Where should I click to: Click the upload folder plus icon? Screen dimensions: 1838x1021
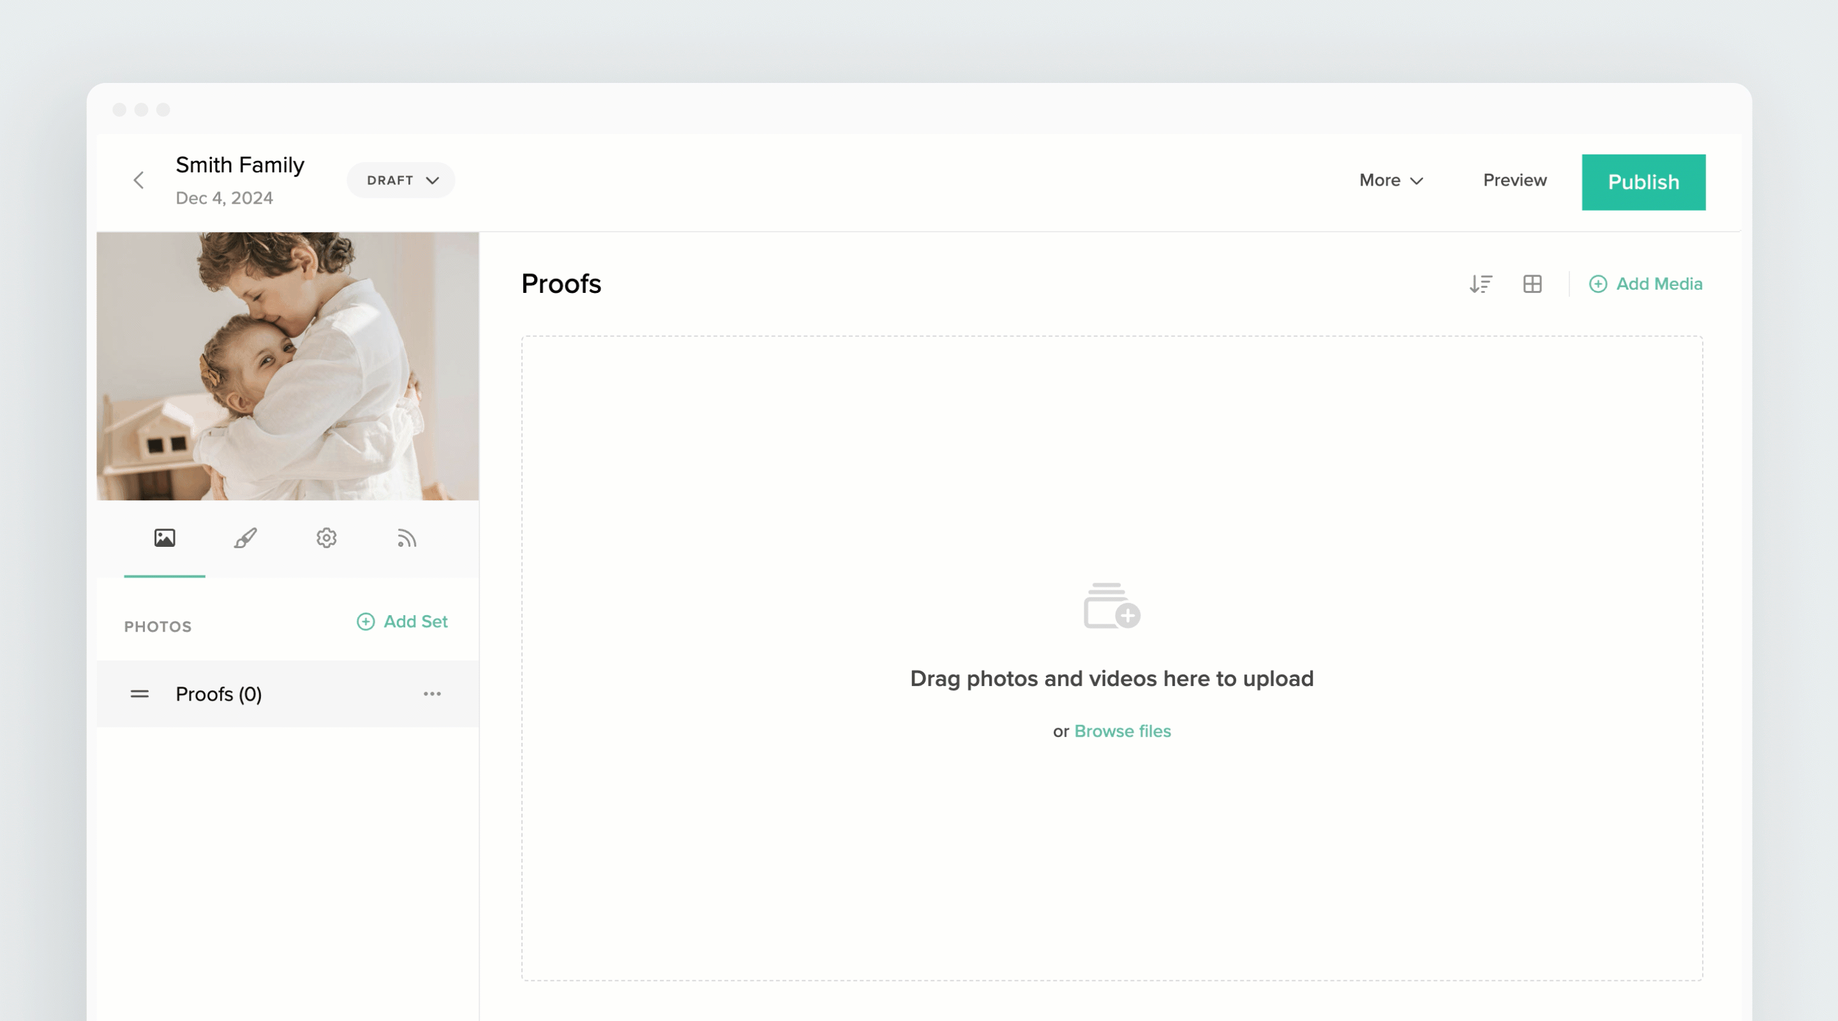1112,606
